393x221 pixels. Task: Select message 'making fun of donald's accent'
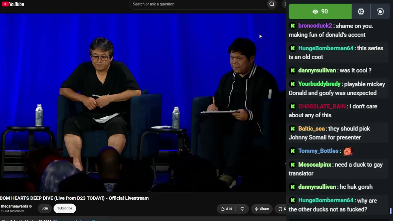point(327,35)
